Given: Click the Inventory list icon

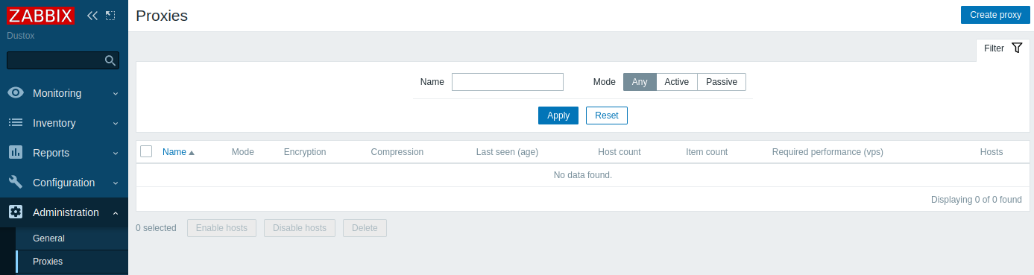Looking at the screenshot, I should click(x=16, y=123).
